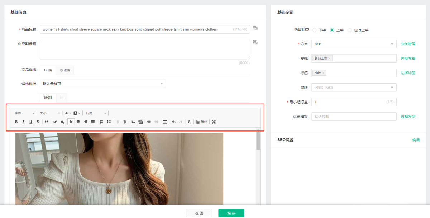The height and width of the screenshot is (218, 430).
Task: Maximize editor with fullscreen icon
Action: (214, 122)
